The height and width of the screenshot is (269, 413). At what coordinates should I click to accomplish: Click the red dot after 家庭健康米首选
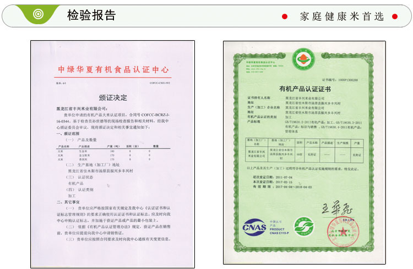pos(395,17)
